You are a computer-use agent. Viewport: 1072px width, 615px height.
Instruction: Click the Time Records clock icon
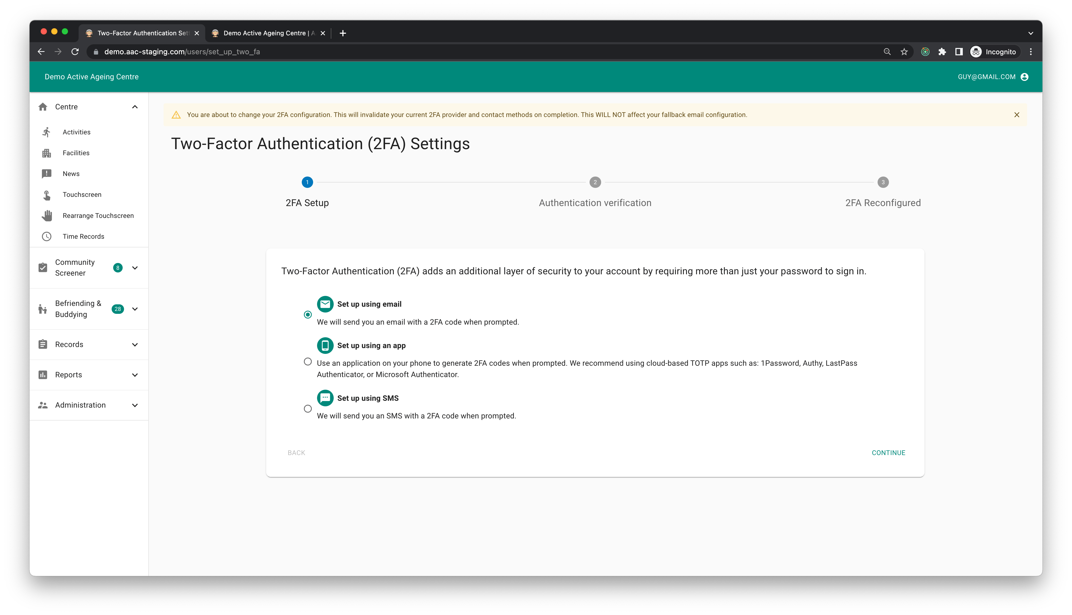pyautogui.click(x=46, y=237)
